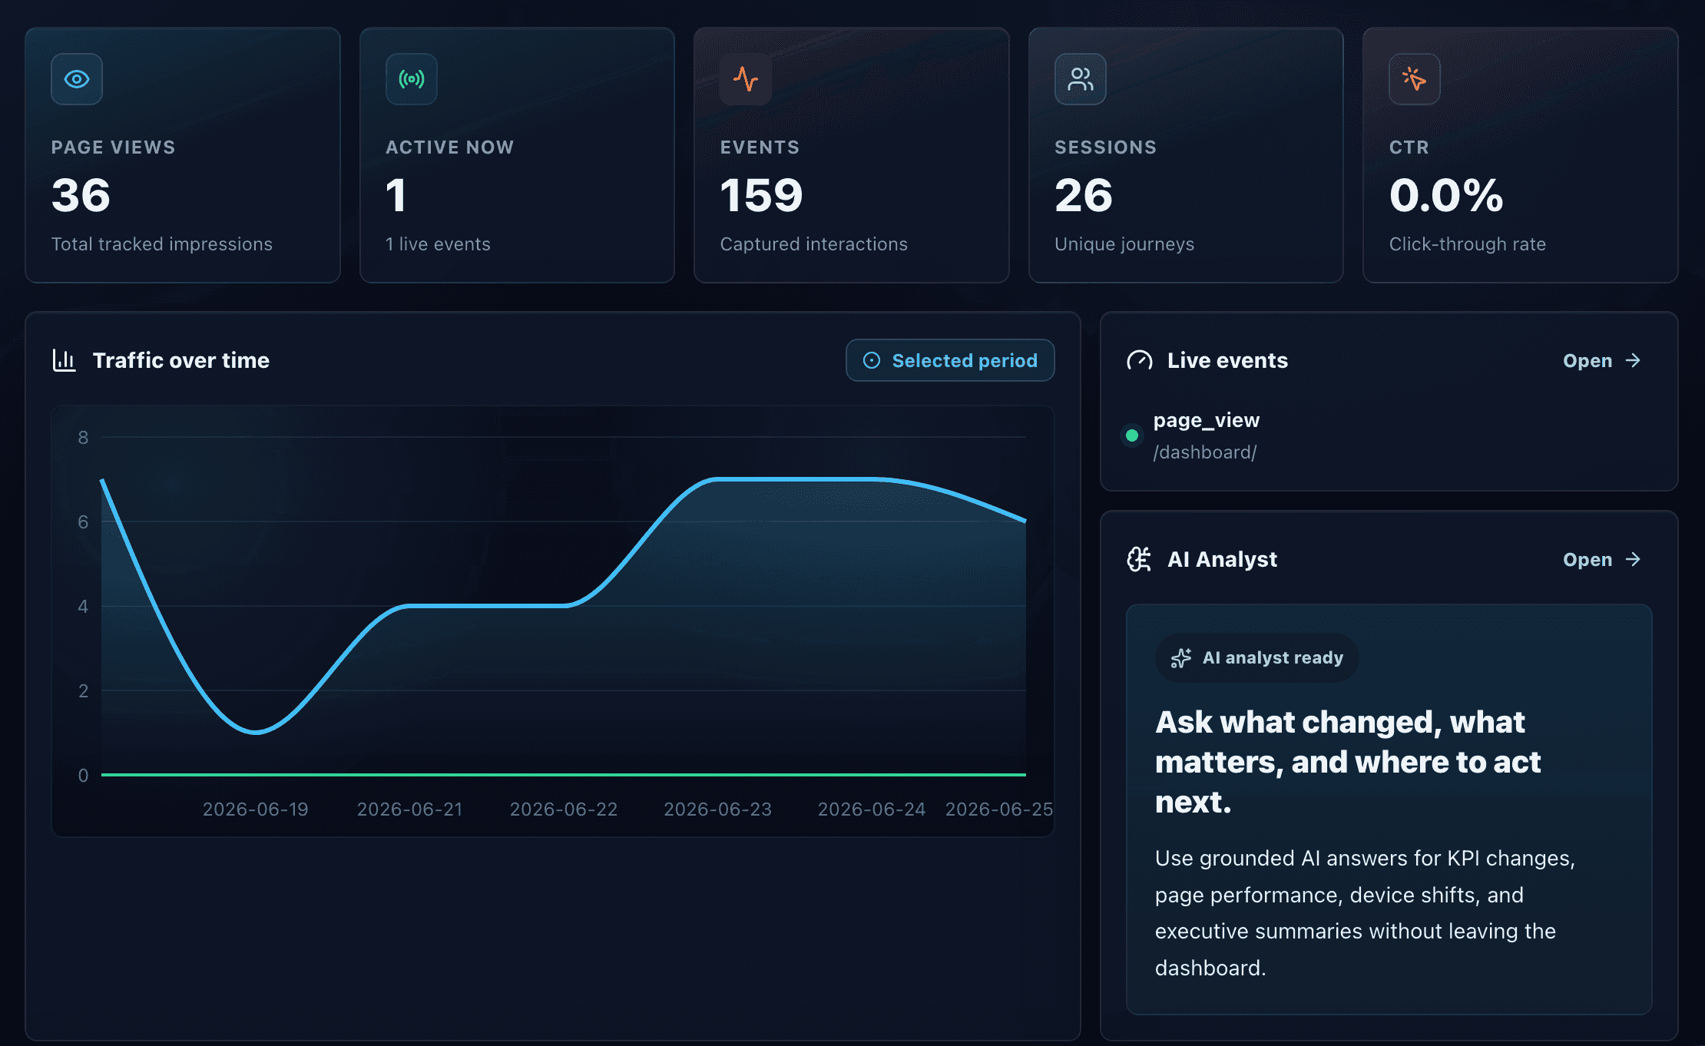
Task: Click the 2026-06-22 axis label
Action: tap(564, 809)
